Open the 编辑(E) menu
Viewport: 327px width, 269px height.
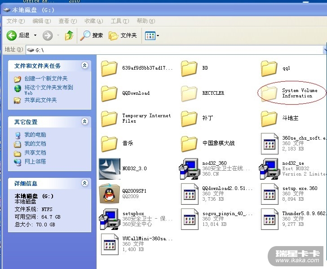(42, 21)
